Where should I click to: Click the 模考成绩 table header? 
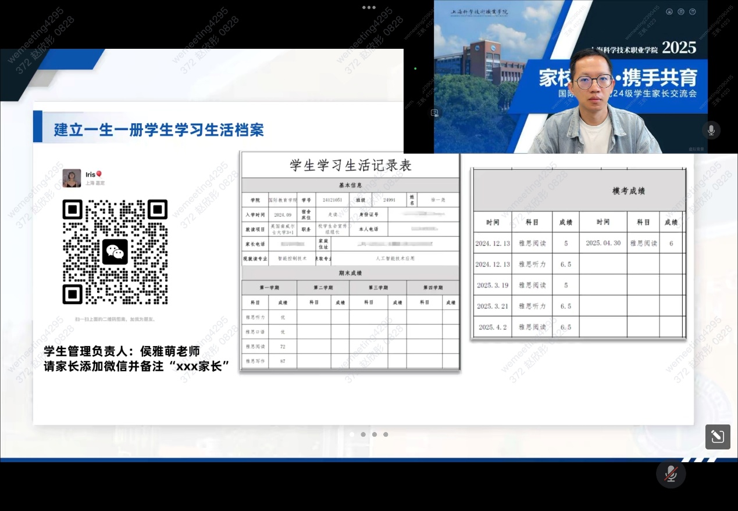(628, 191)
